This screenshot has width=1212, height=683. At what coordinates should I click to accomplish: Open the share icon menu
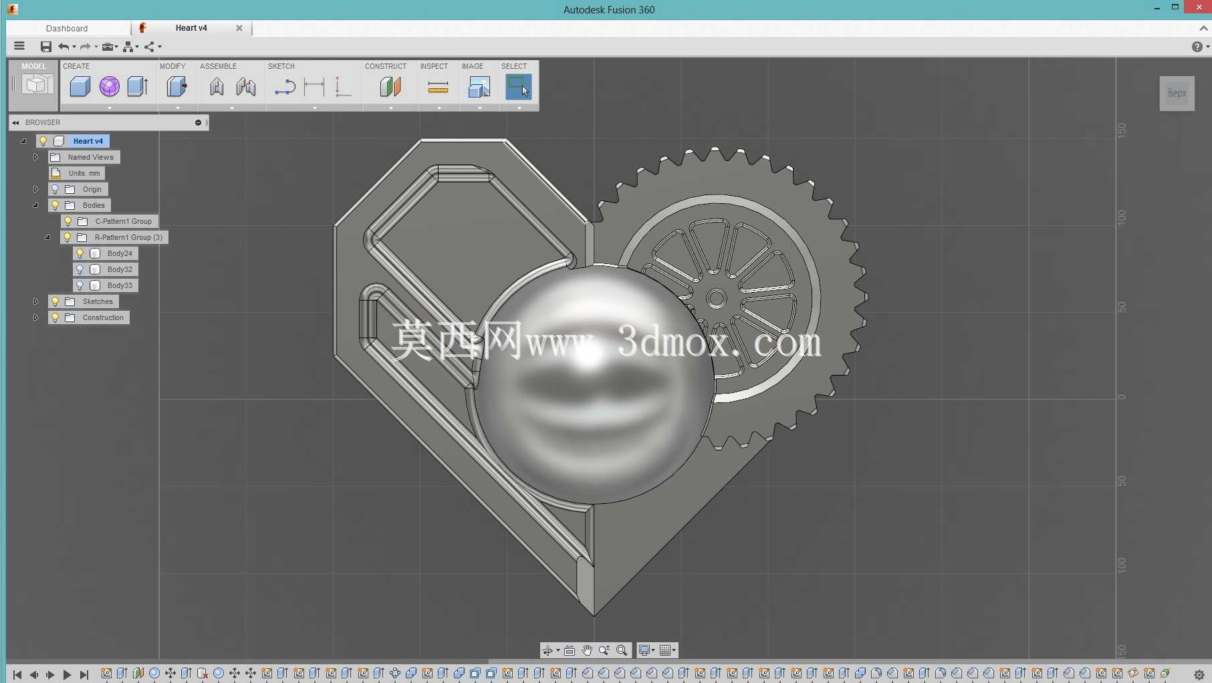pyautogui.click(x=150, y=46)
